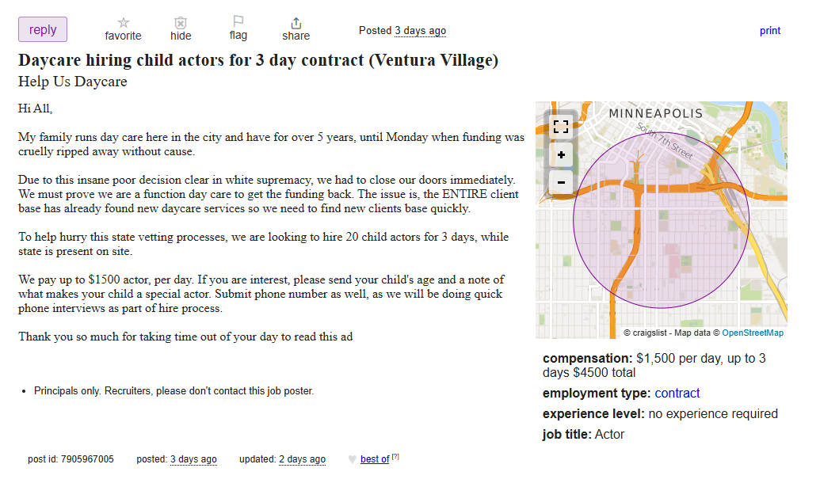Toggle the footer posted 3 days ago date
The width and height of the screenshot is (820, 487).
coord(193,459)
